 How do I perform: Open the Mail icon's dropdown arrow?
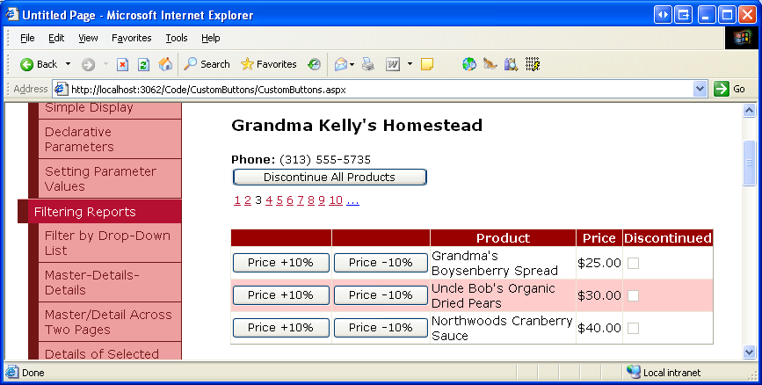pyautogui.click(x=352, y=64)
